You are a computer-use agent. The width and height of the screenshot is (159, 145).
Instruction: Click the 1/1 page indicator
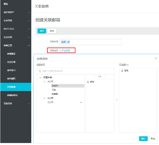(100, 77)
